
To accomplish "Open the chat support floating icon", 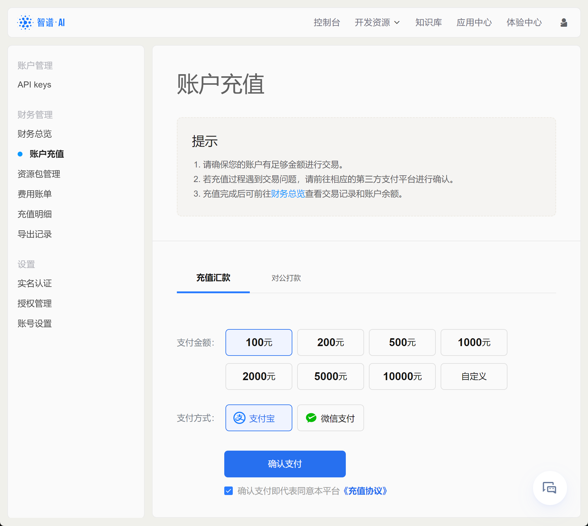I will coord(549,488).
